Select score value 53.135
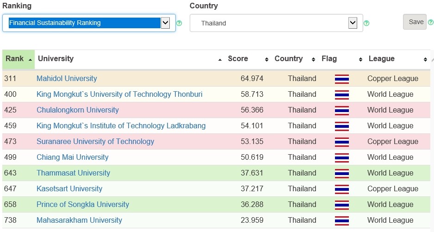Image resolution: width=434 pixels, height=232 pixels. coord(252,142)
